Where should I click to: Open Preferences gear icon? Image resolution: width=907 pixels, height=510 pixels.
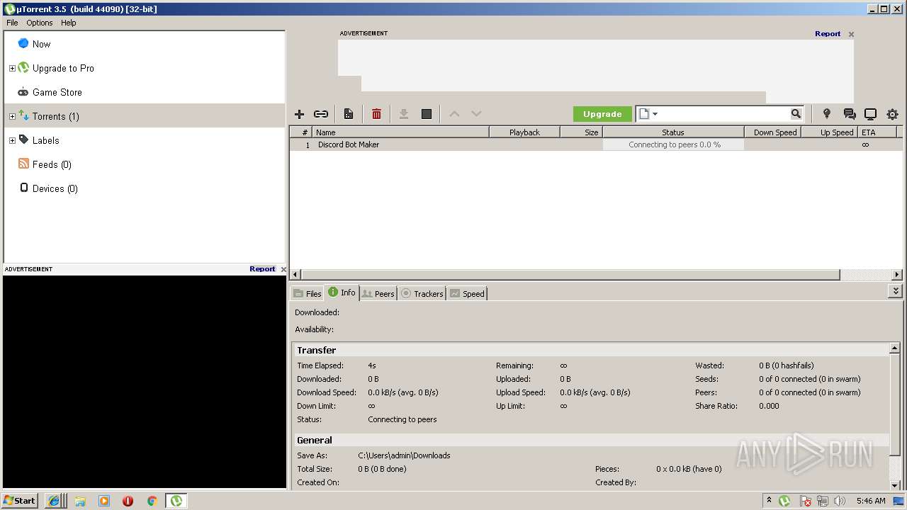point(892,114)
